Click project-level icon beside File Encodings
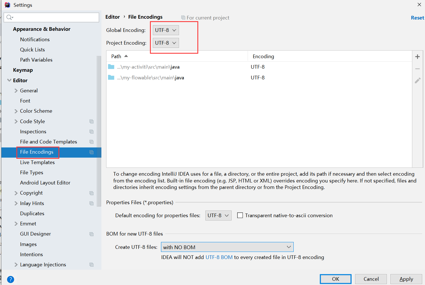425x285 pixels. [x=91, y=152]
